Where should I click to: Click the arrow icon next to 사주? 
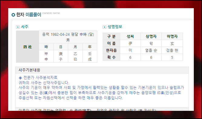click(x=18, y=27)
